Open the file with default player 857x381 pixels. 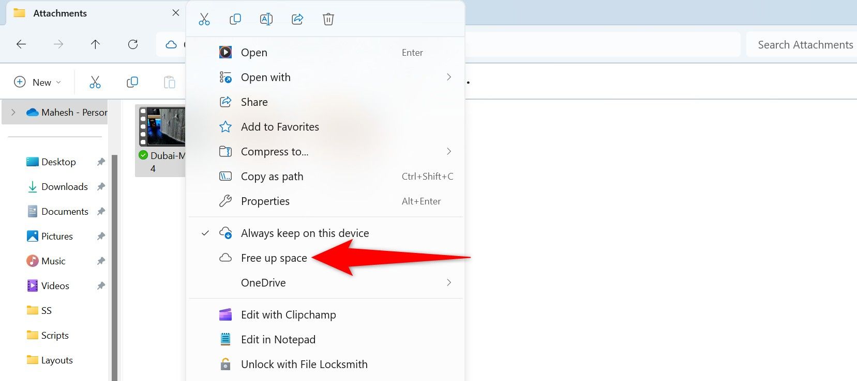(x=326, y=52)
